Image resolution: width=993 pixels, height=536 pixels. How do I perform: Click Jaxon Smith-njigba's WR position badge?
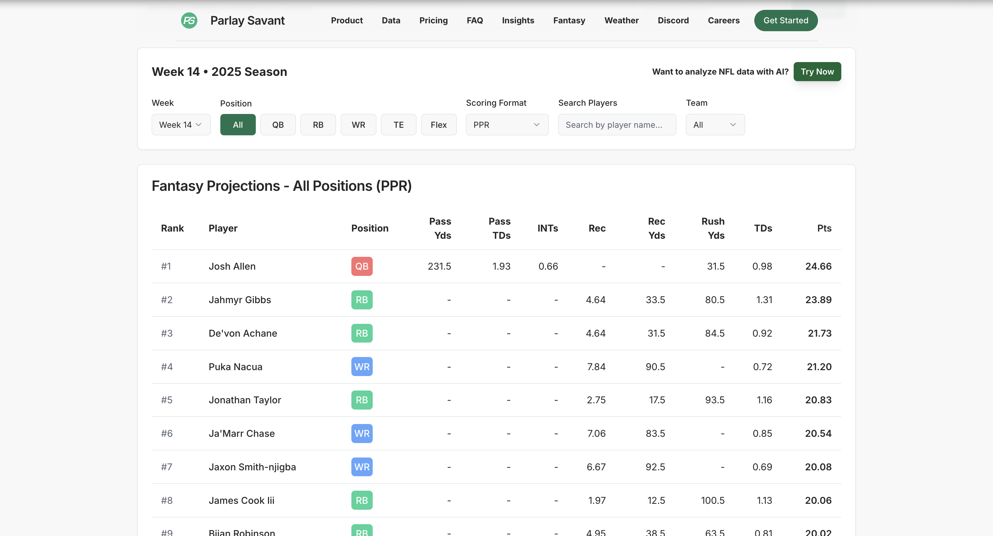pos(362,467)
